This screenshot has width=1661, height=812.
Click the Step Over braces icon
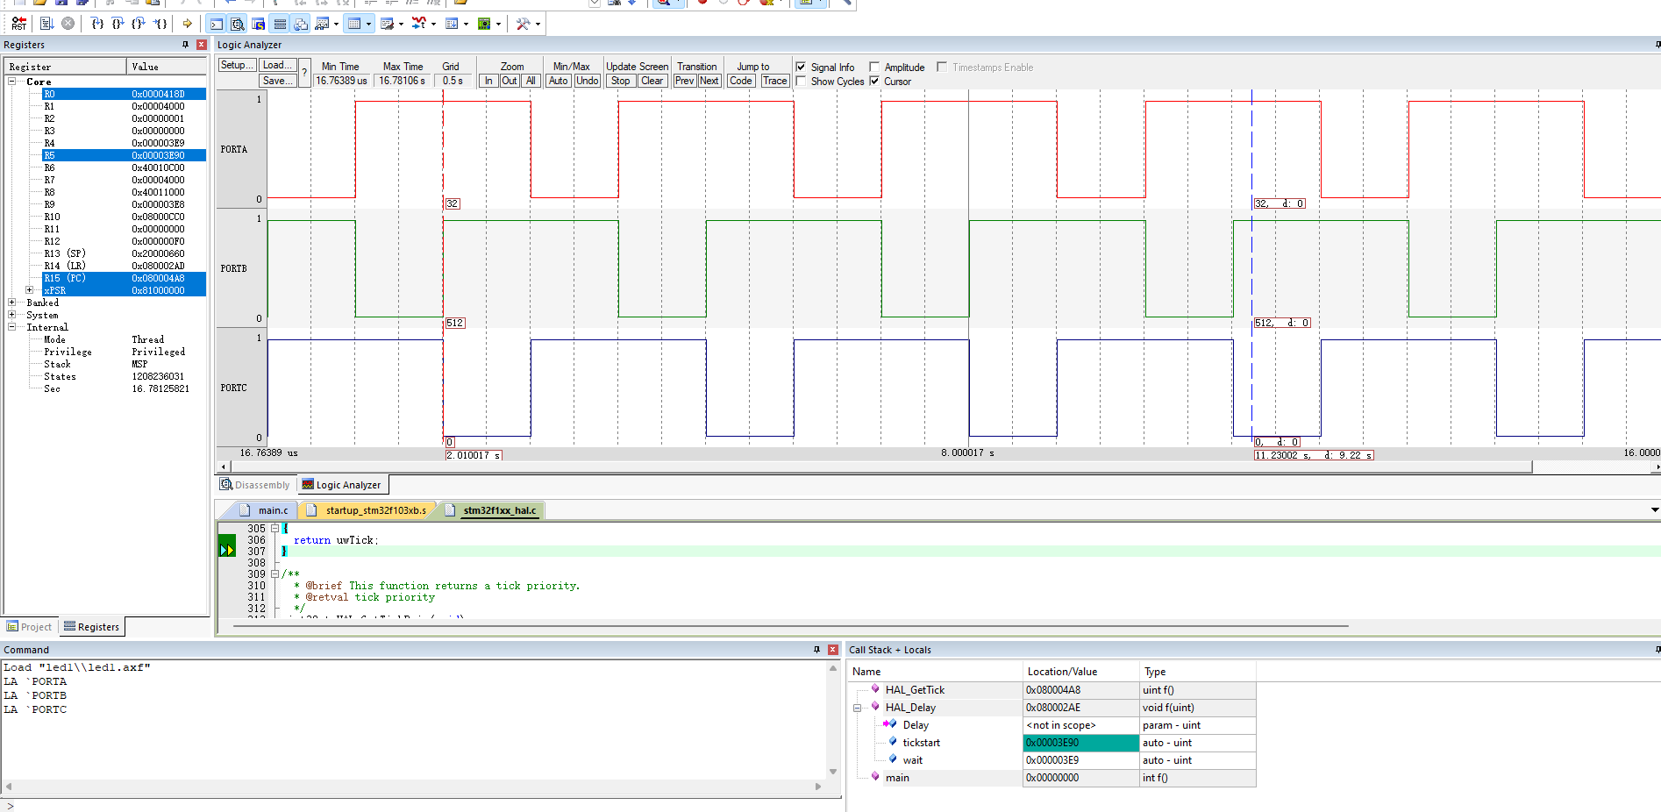118,24
